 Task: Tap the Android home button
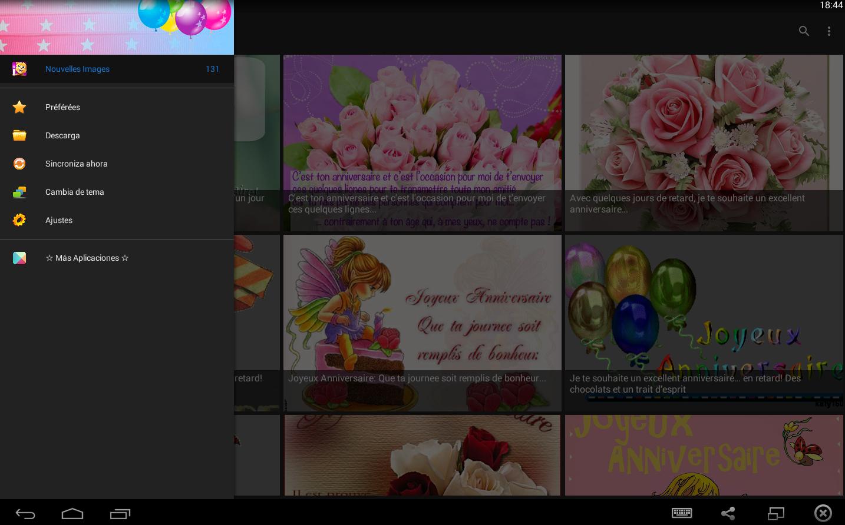[x=72, y=513]
